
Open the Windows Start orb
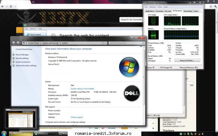coord(4,134)
